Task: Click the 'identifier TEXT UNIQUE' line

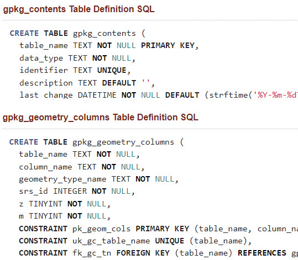Action: pyautogui.click(x=75, y=71)
